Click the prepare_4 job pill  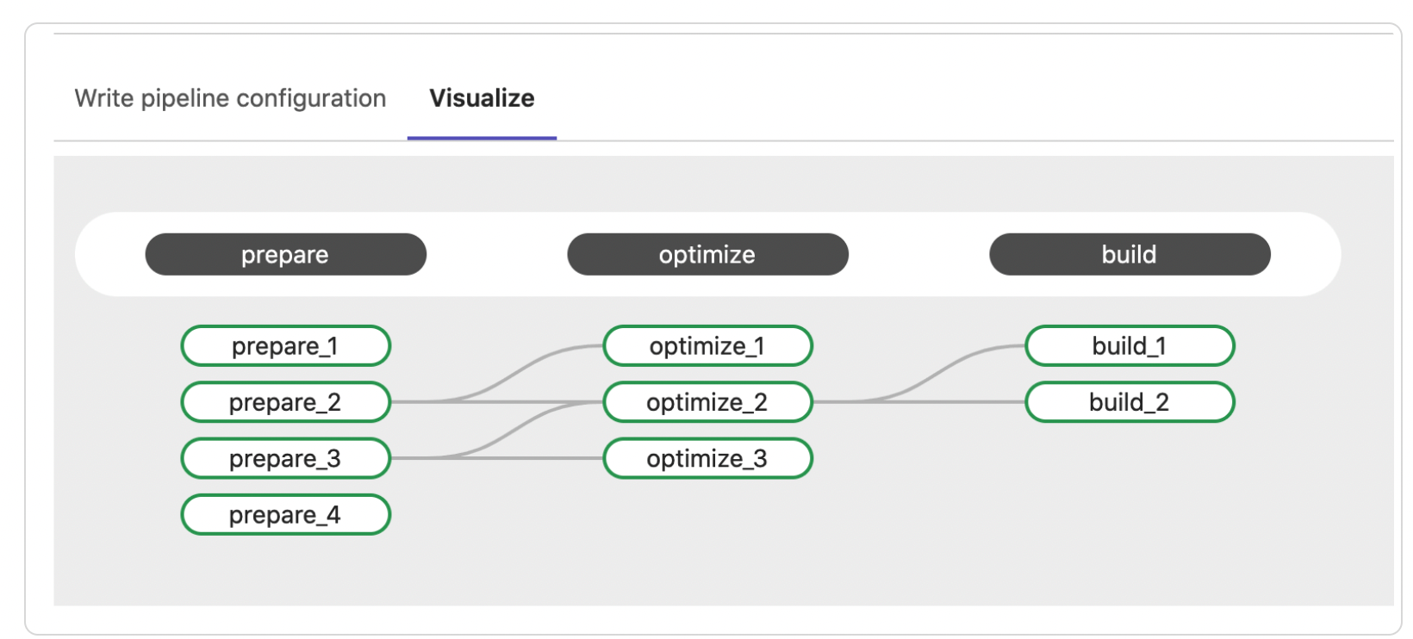[285, 515]
